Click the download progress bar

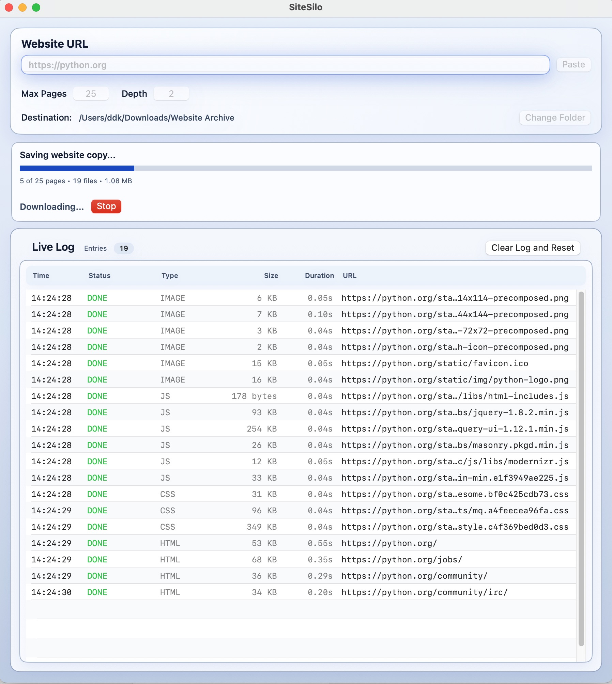click(x=306, y=168)
